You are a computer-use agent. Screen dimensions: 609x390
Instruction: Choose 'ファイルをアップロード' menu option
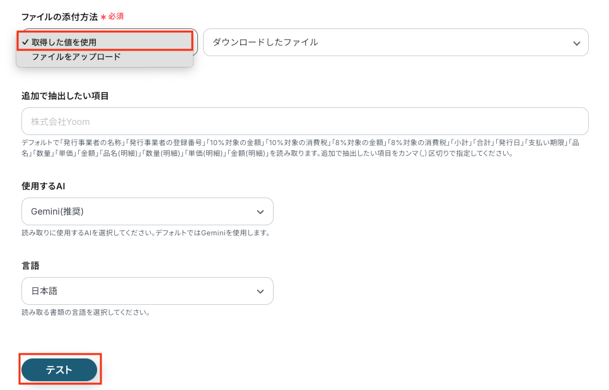coord(105,57)
